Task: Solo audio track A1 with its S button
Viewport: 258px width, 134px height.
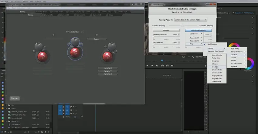Action: click(x=76, y=107)
